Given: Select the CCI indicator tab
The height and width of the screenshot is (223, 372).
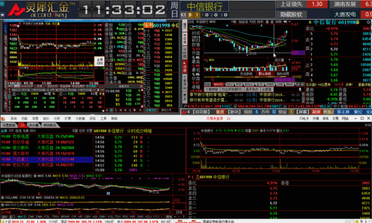Looking at the screenshot, I should tap(156, 217).
